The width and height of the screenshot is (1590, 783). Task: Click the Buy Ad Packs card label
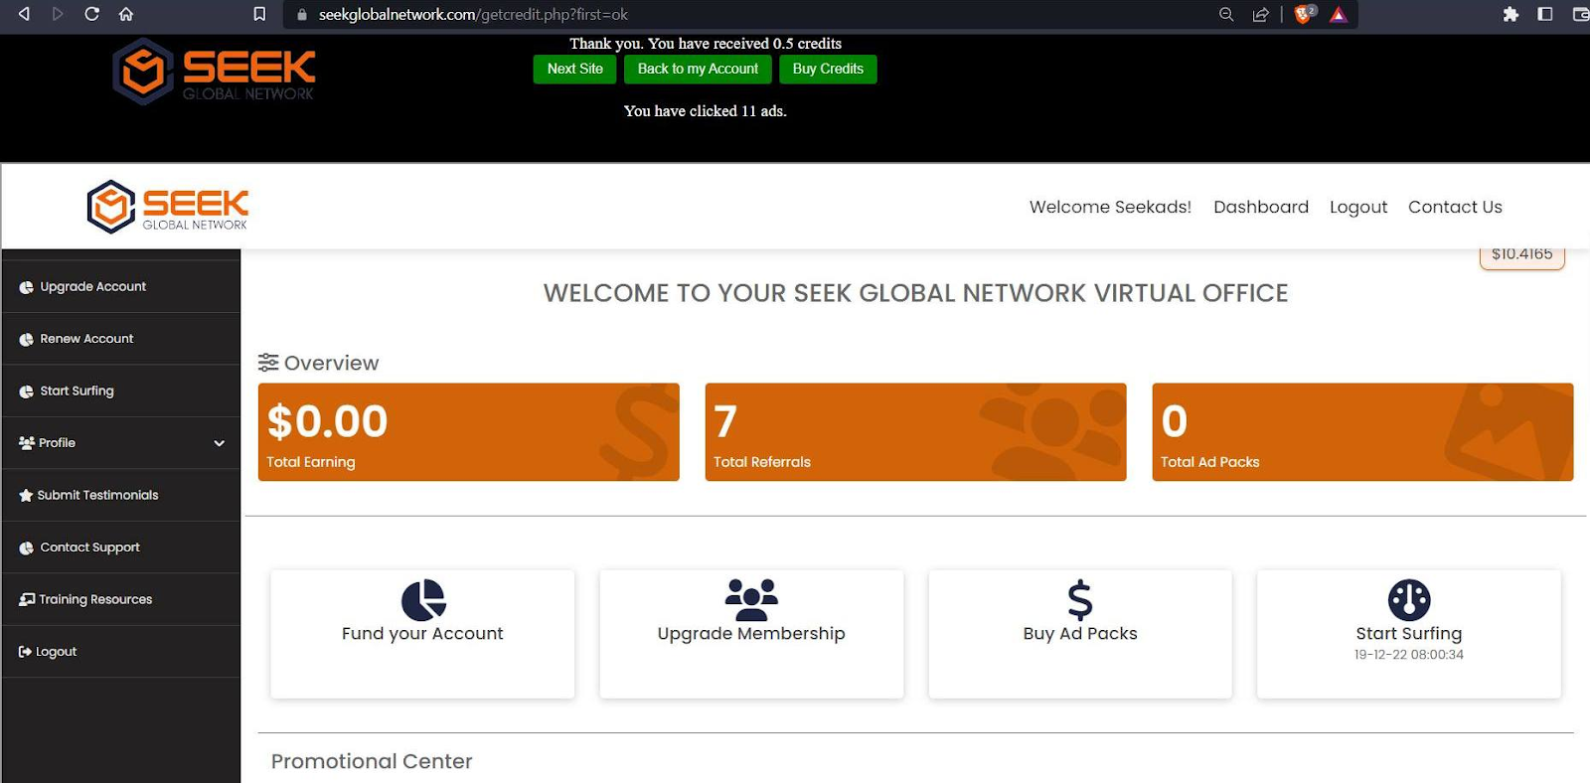pyautogui.click(x=1080, y=634)
